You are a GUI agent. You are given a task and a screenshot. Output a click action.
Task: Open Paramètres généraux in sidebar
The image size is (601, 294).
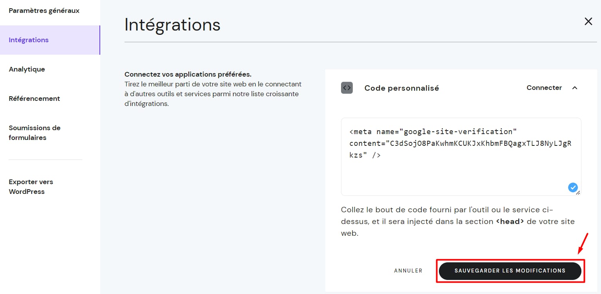(44, 11)
